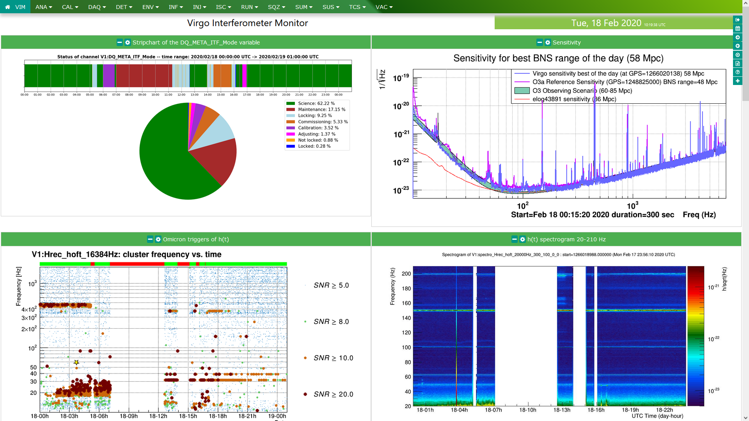Image resolution: width=749 pixels, height=421 pixels.
Task: Click the calendar icon in side toolbar
Action: pos(737,28)
